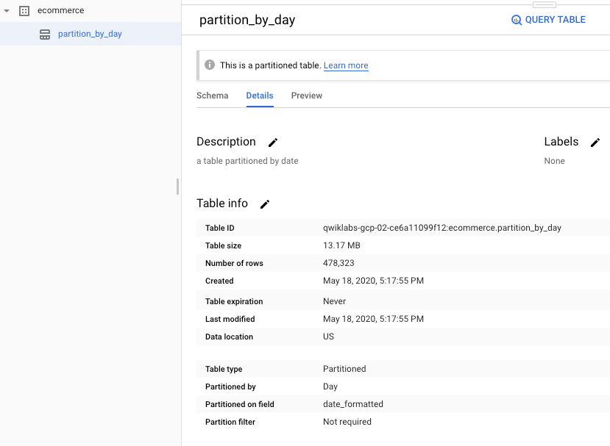Viewport: 610px width, 446px height.
Task: Click the drag handle at top of panel
Action: point(544,4)
